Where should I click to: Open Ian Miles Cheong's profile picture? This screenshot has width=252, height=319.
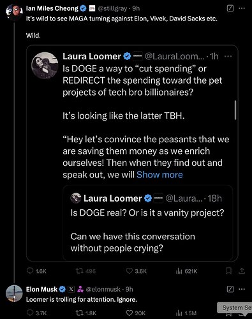pos(14,12)
